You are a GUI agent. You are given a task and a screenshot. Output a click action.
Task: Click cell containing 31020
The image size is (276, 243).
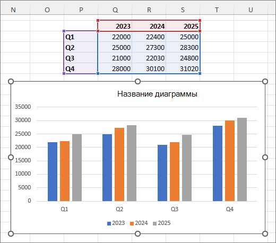(183, 68)
